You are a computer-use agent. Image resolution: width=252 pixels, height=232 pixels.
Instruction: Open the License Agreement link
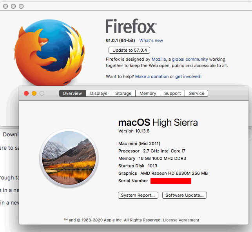pyautogui.click(x=181, y=220)
